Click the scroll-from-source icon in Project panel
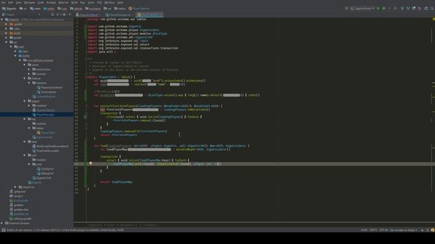This screenshot has height=244, width=435. point(52,15)
